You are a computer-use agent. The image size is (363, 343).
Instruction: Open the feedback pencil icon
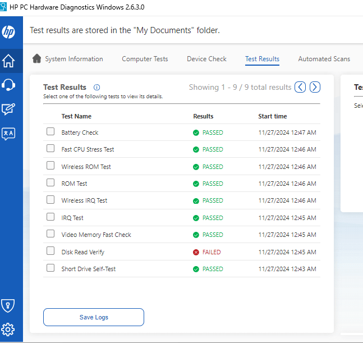tap(8, 109)
